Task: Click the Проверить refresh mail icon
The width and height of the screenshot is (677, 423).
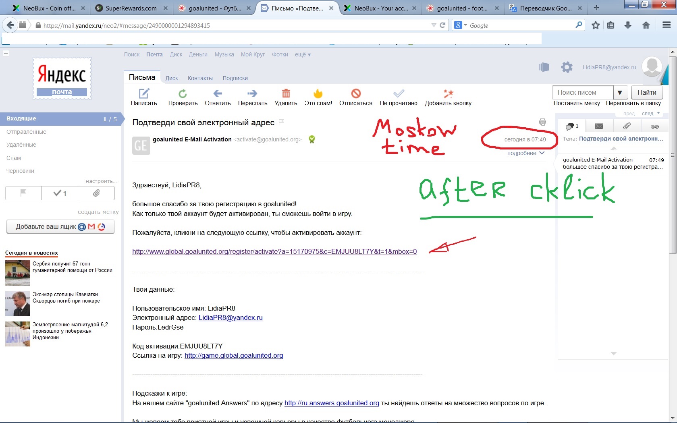Action: pos(183,93)
